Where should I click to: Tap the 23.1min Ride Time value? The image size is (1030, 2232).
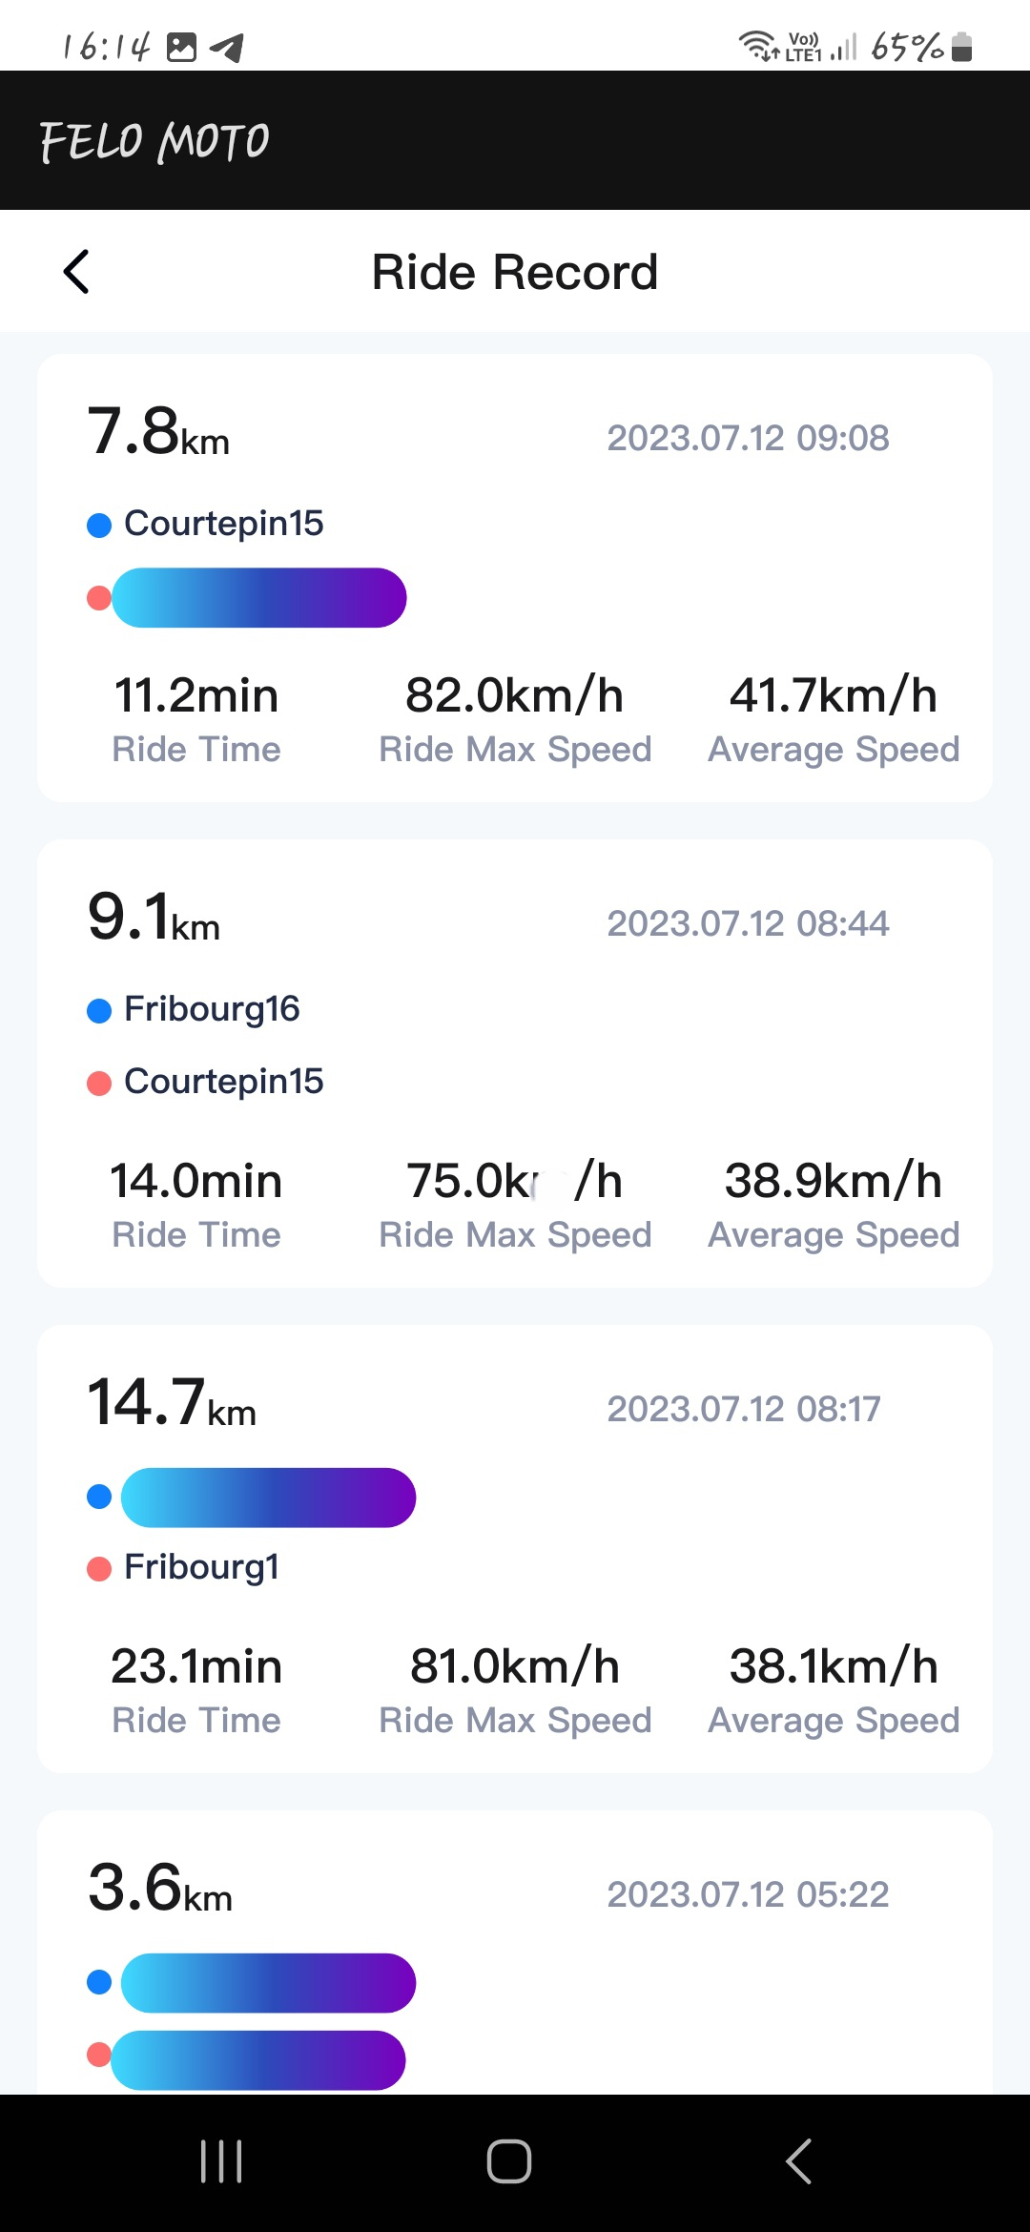pyautogui.click(x=196, y=1667)
